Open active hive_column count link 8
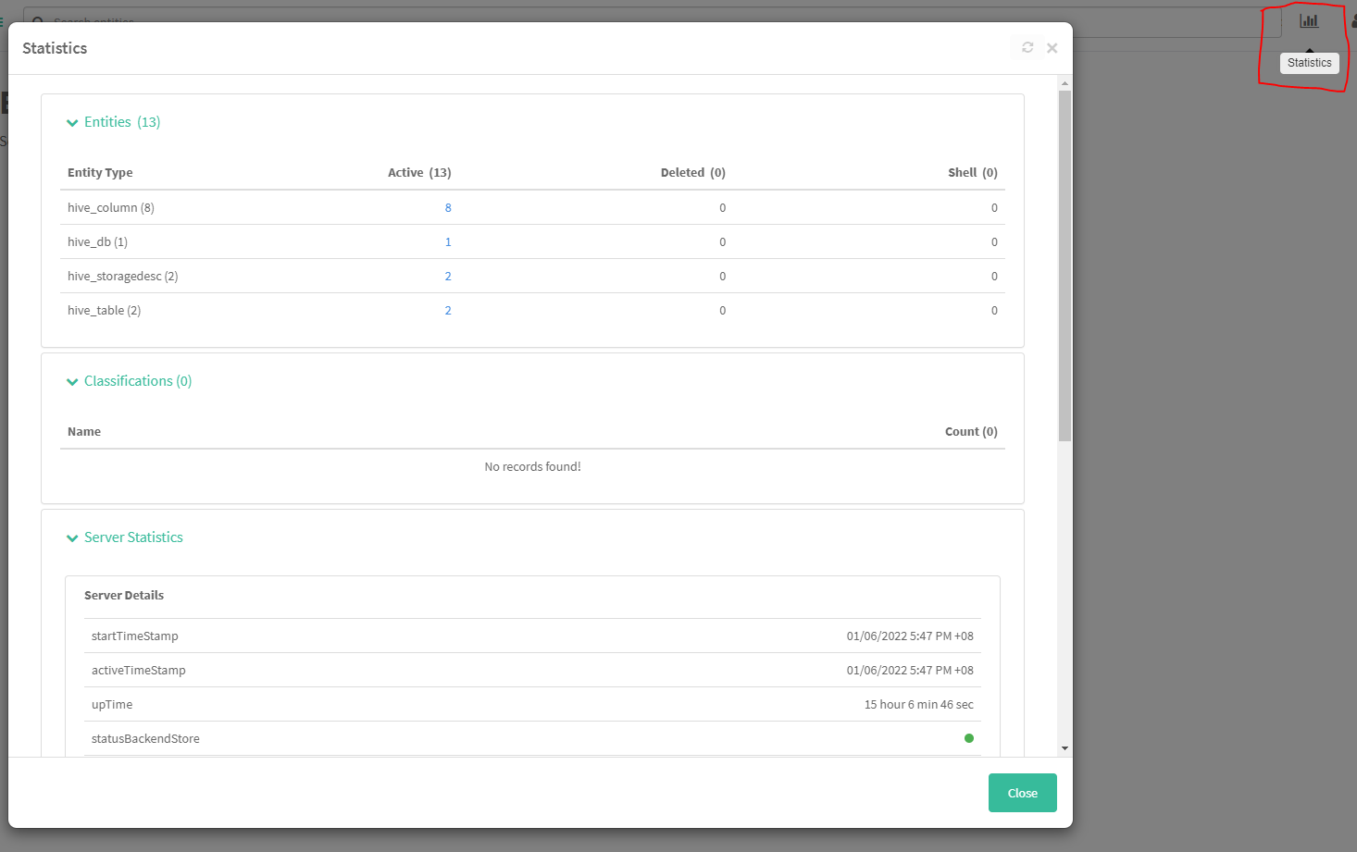The width and height of the screenshot is (1357, 852). tap(448, 207)
